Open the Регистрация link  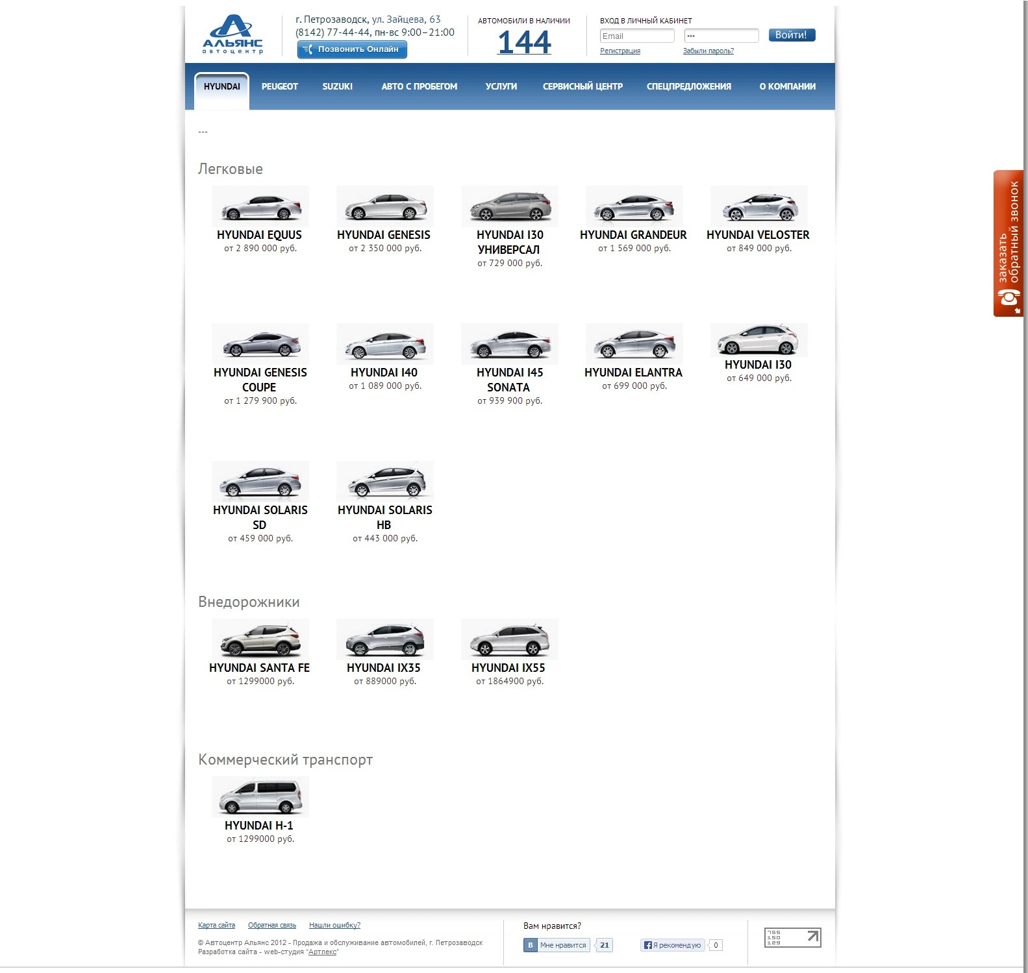[620, 51]
